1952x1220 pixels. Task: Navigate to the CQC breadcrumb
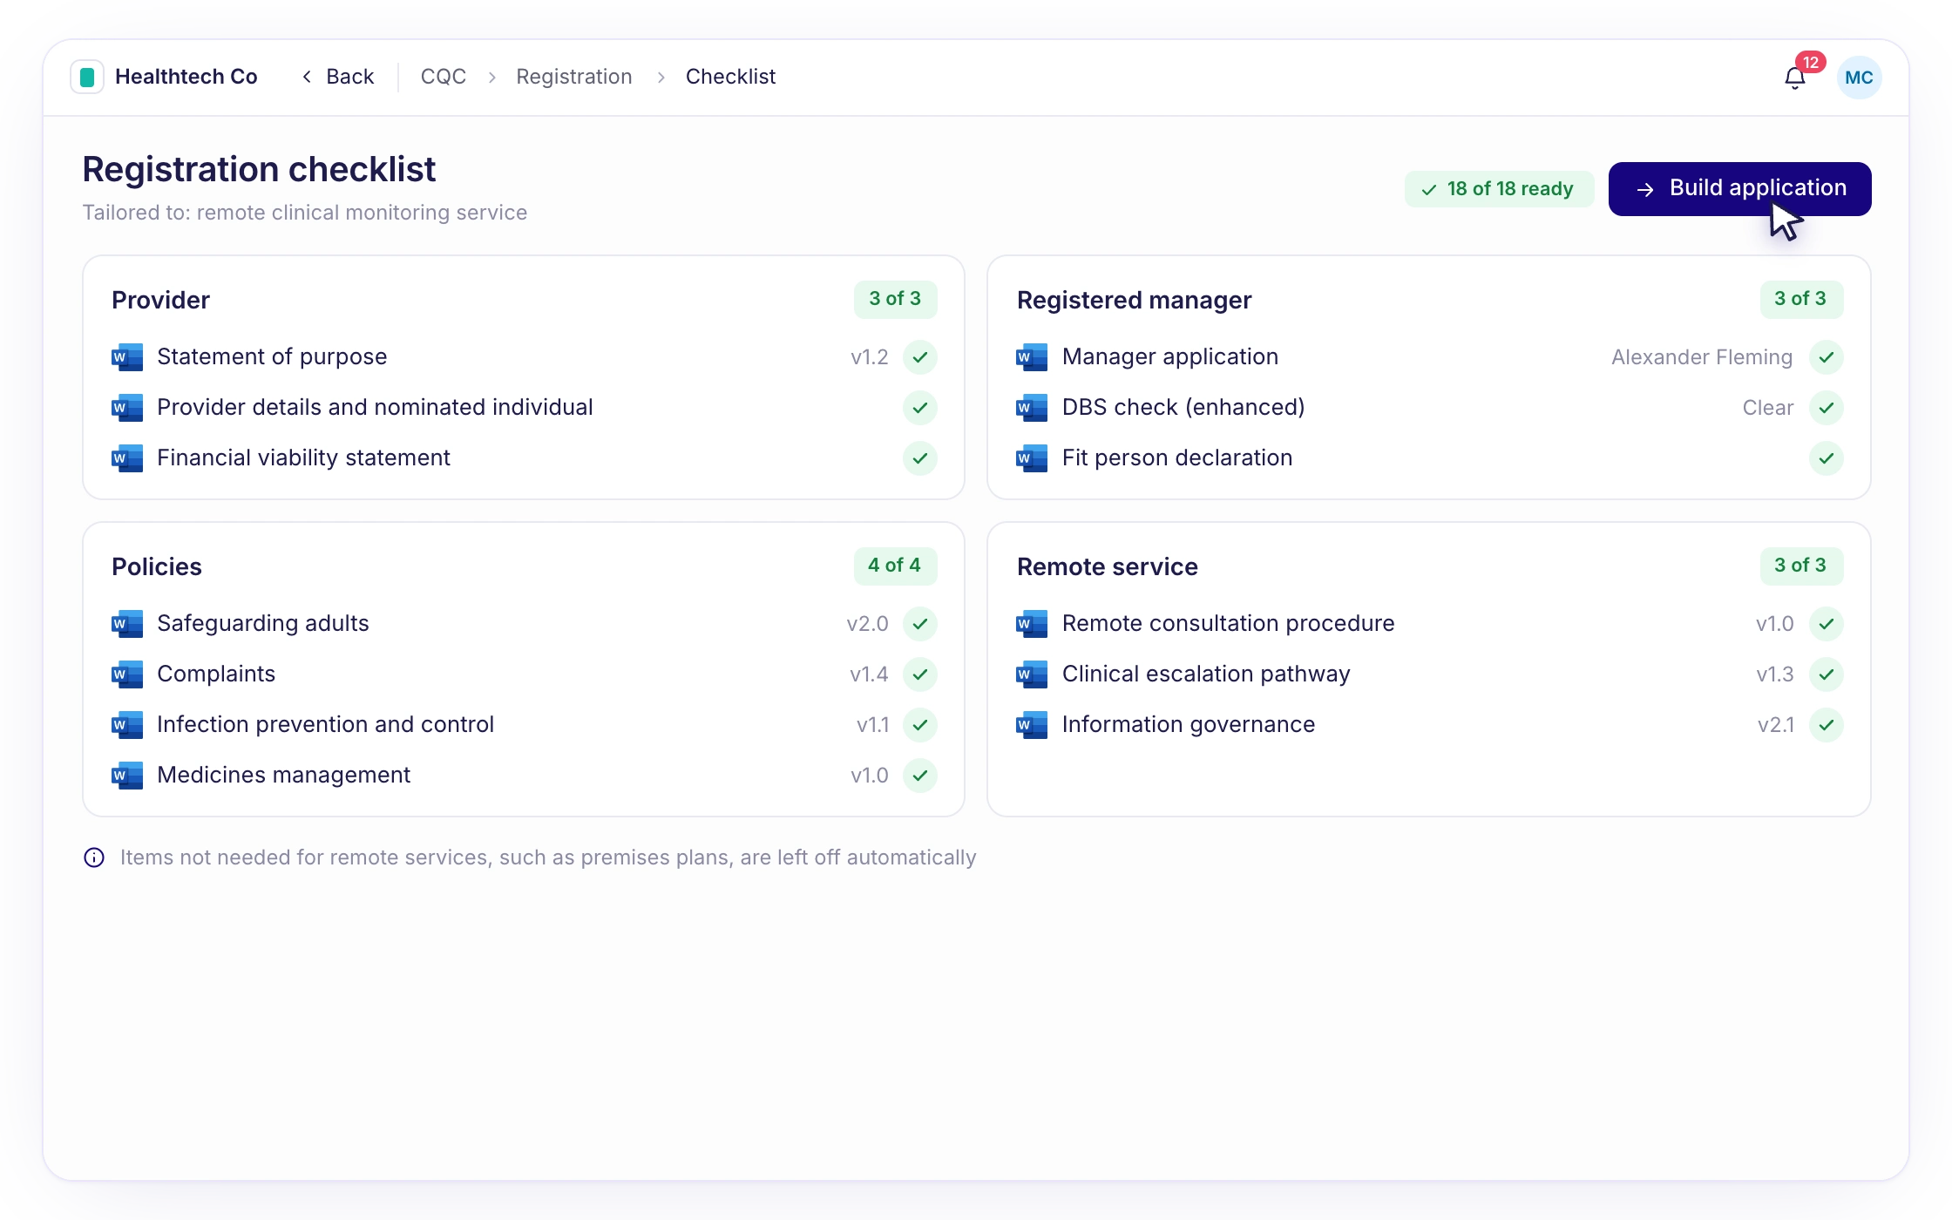point(443,77)
